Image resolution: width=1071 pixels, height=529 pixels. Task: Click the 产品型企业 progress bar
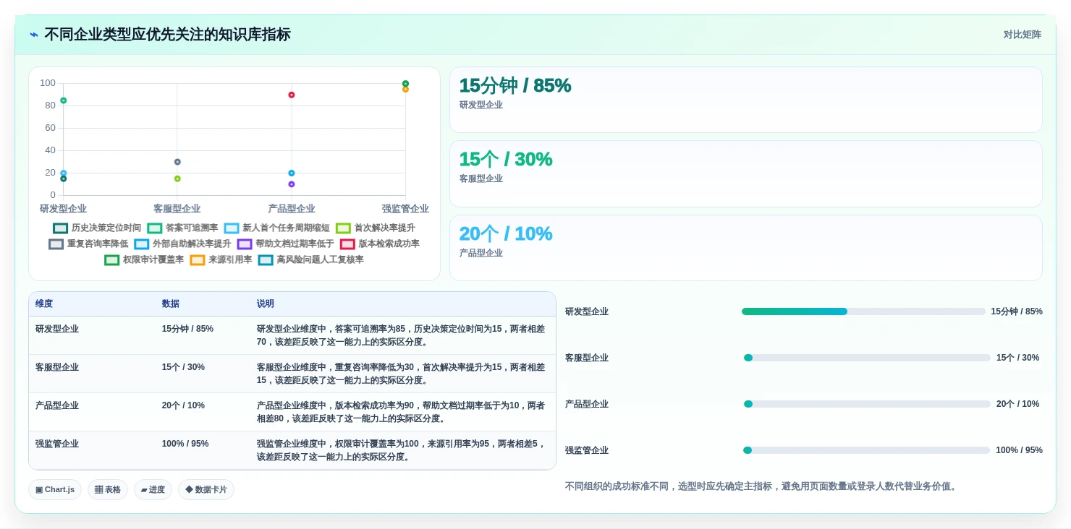[867, 404]
